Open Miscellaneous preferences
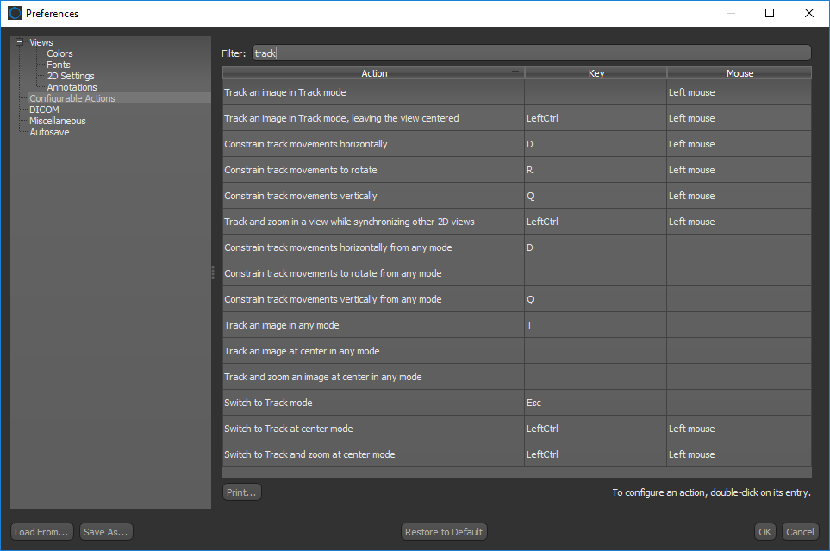The image size is (830, 551). (58, 121)
